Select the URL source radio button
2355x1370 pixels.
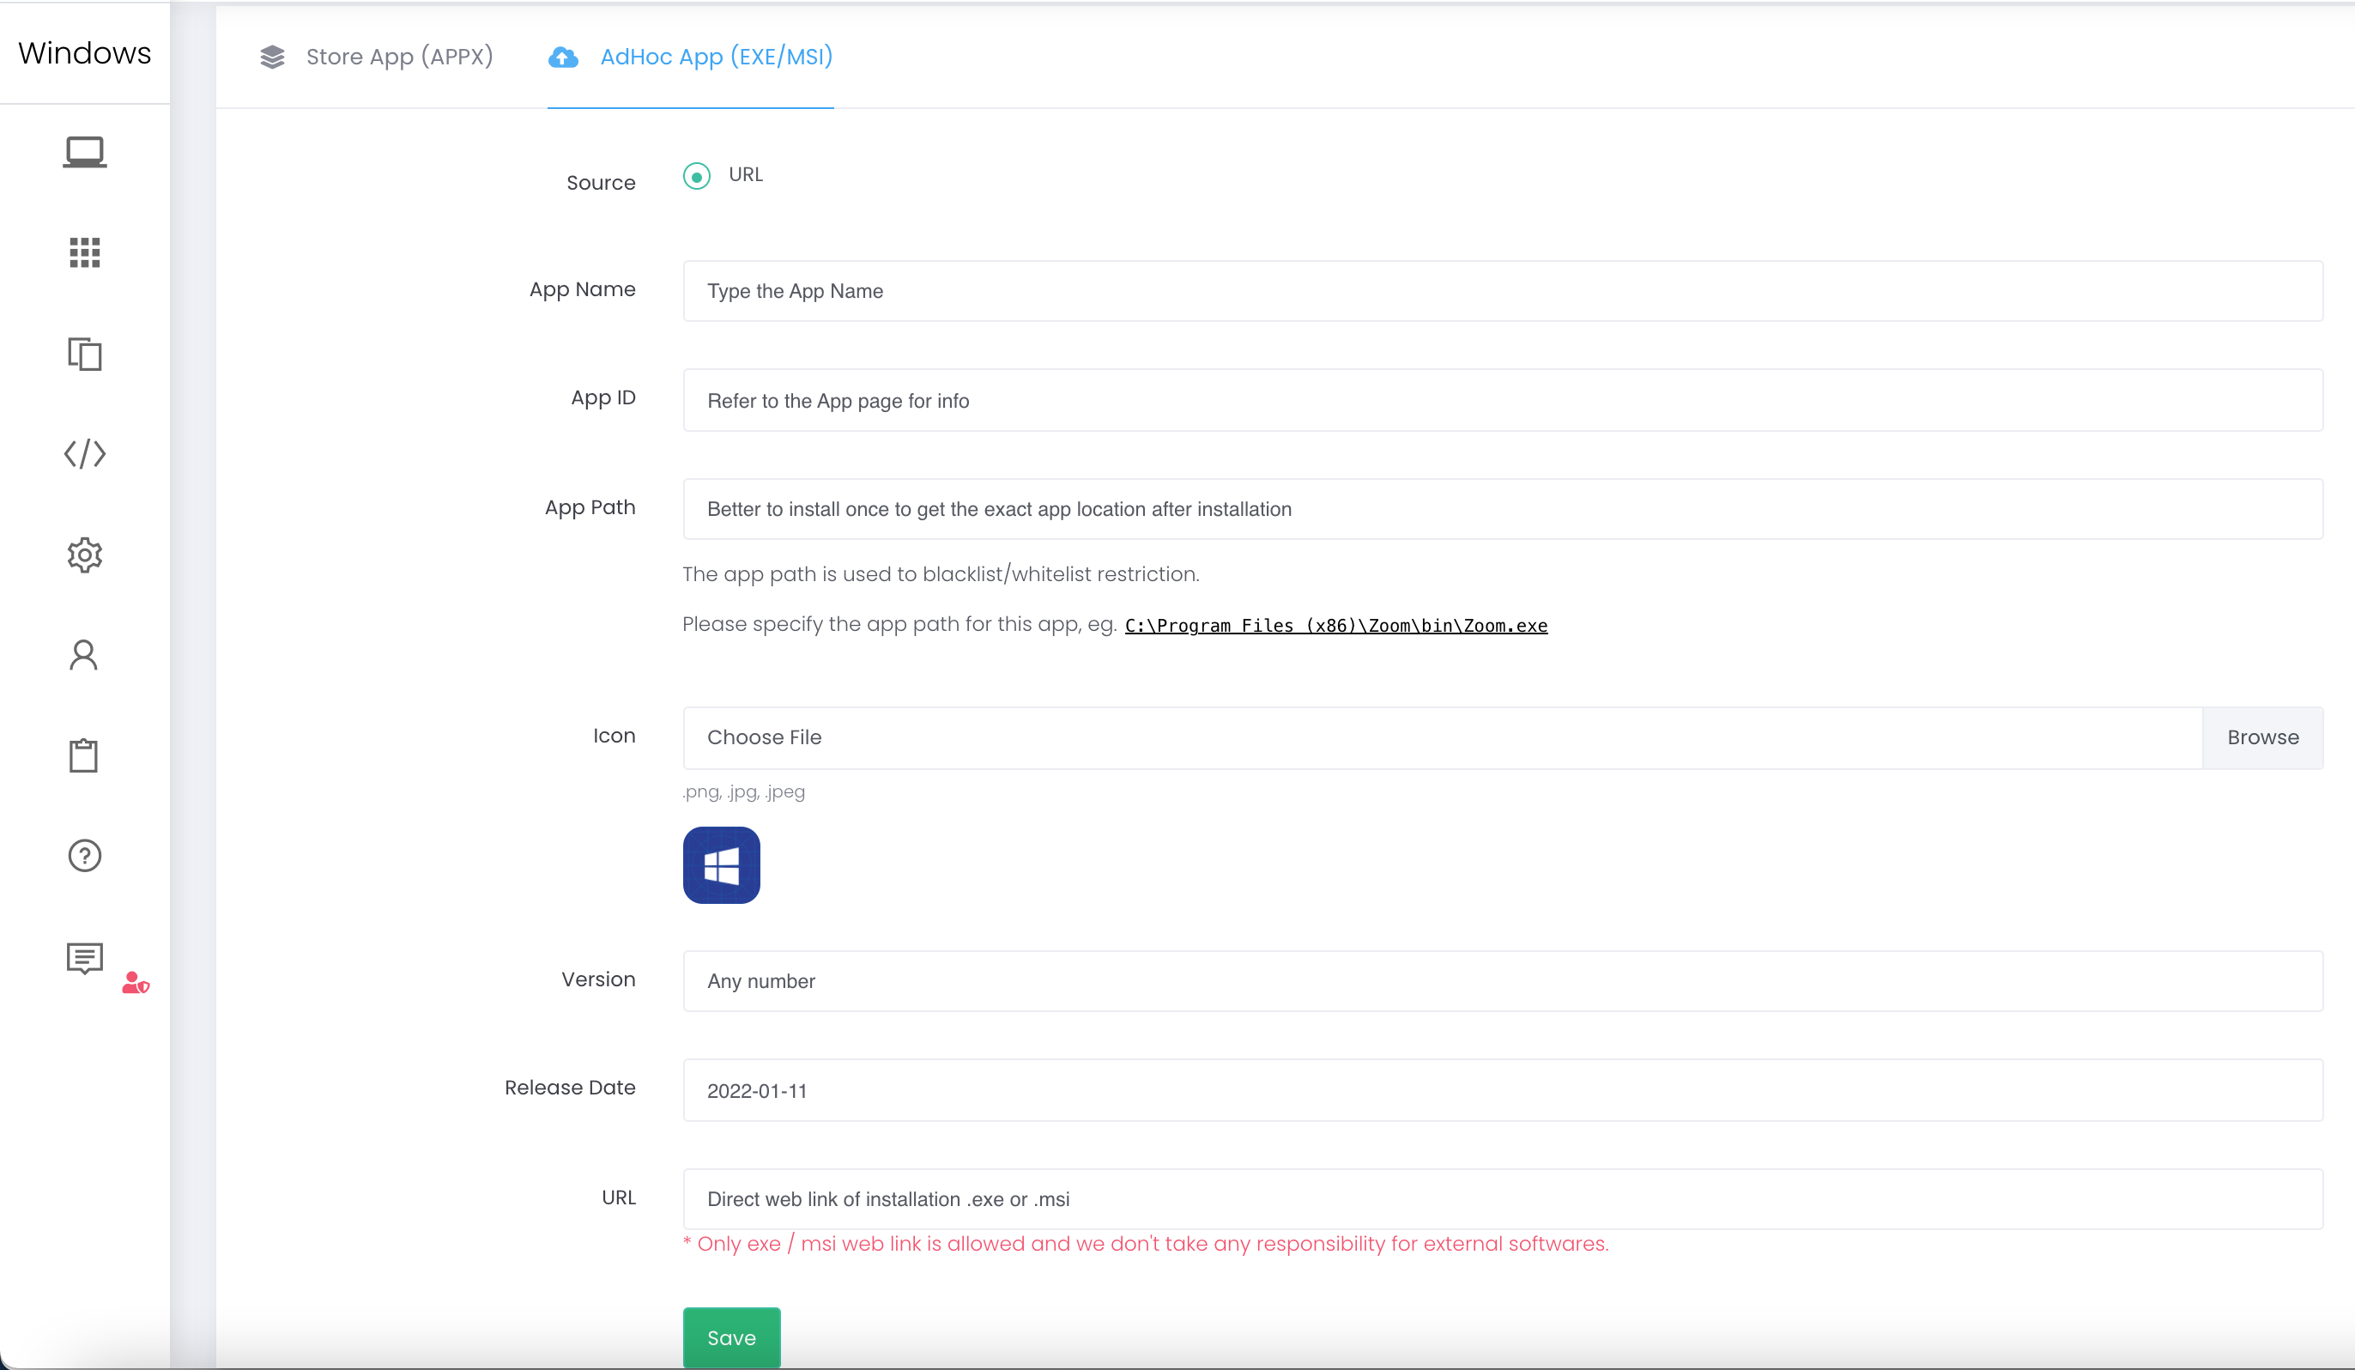[697, 176]
